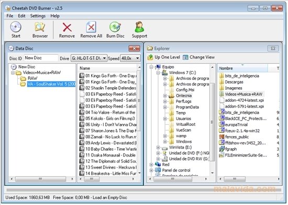Select the New Disc root disc icon
The width and height of the screenshot is (288, 205).
[14, 67]
